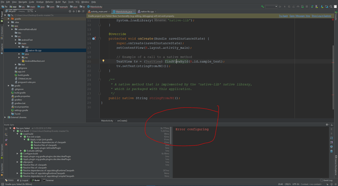338x186 pixels.
Task: Select CMakeLists.txt in project tree
Action: pos(24,79)
